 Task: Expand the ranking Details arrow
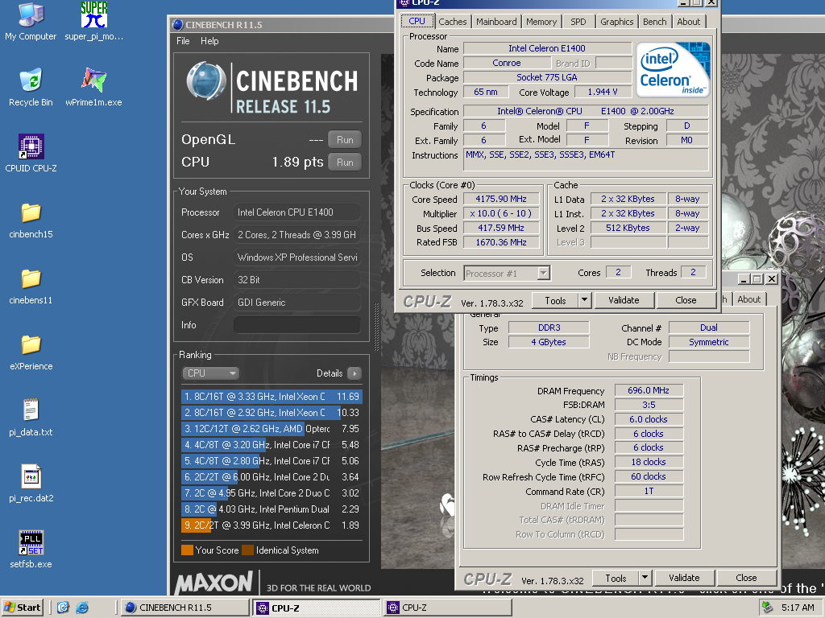pyautogui.click(x=354, y=373)
